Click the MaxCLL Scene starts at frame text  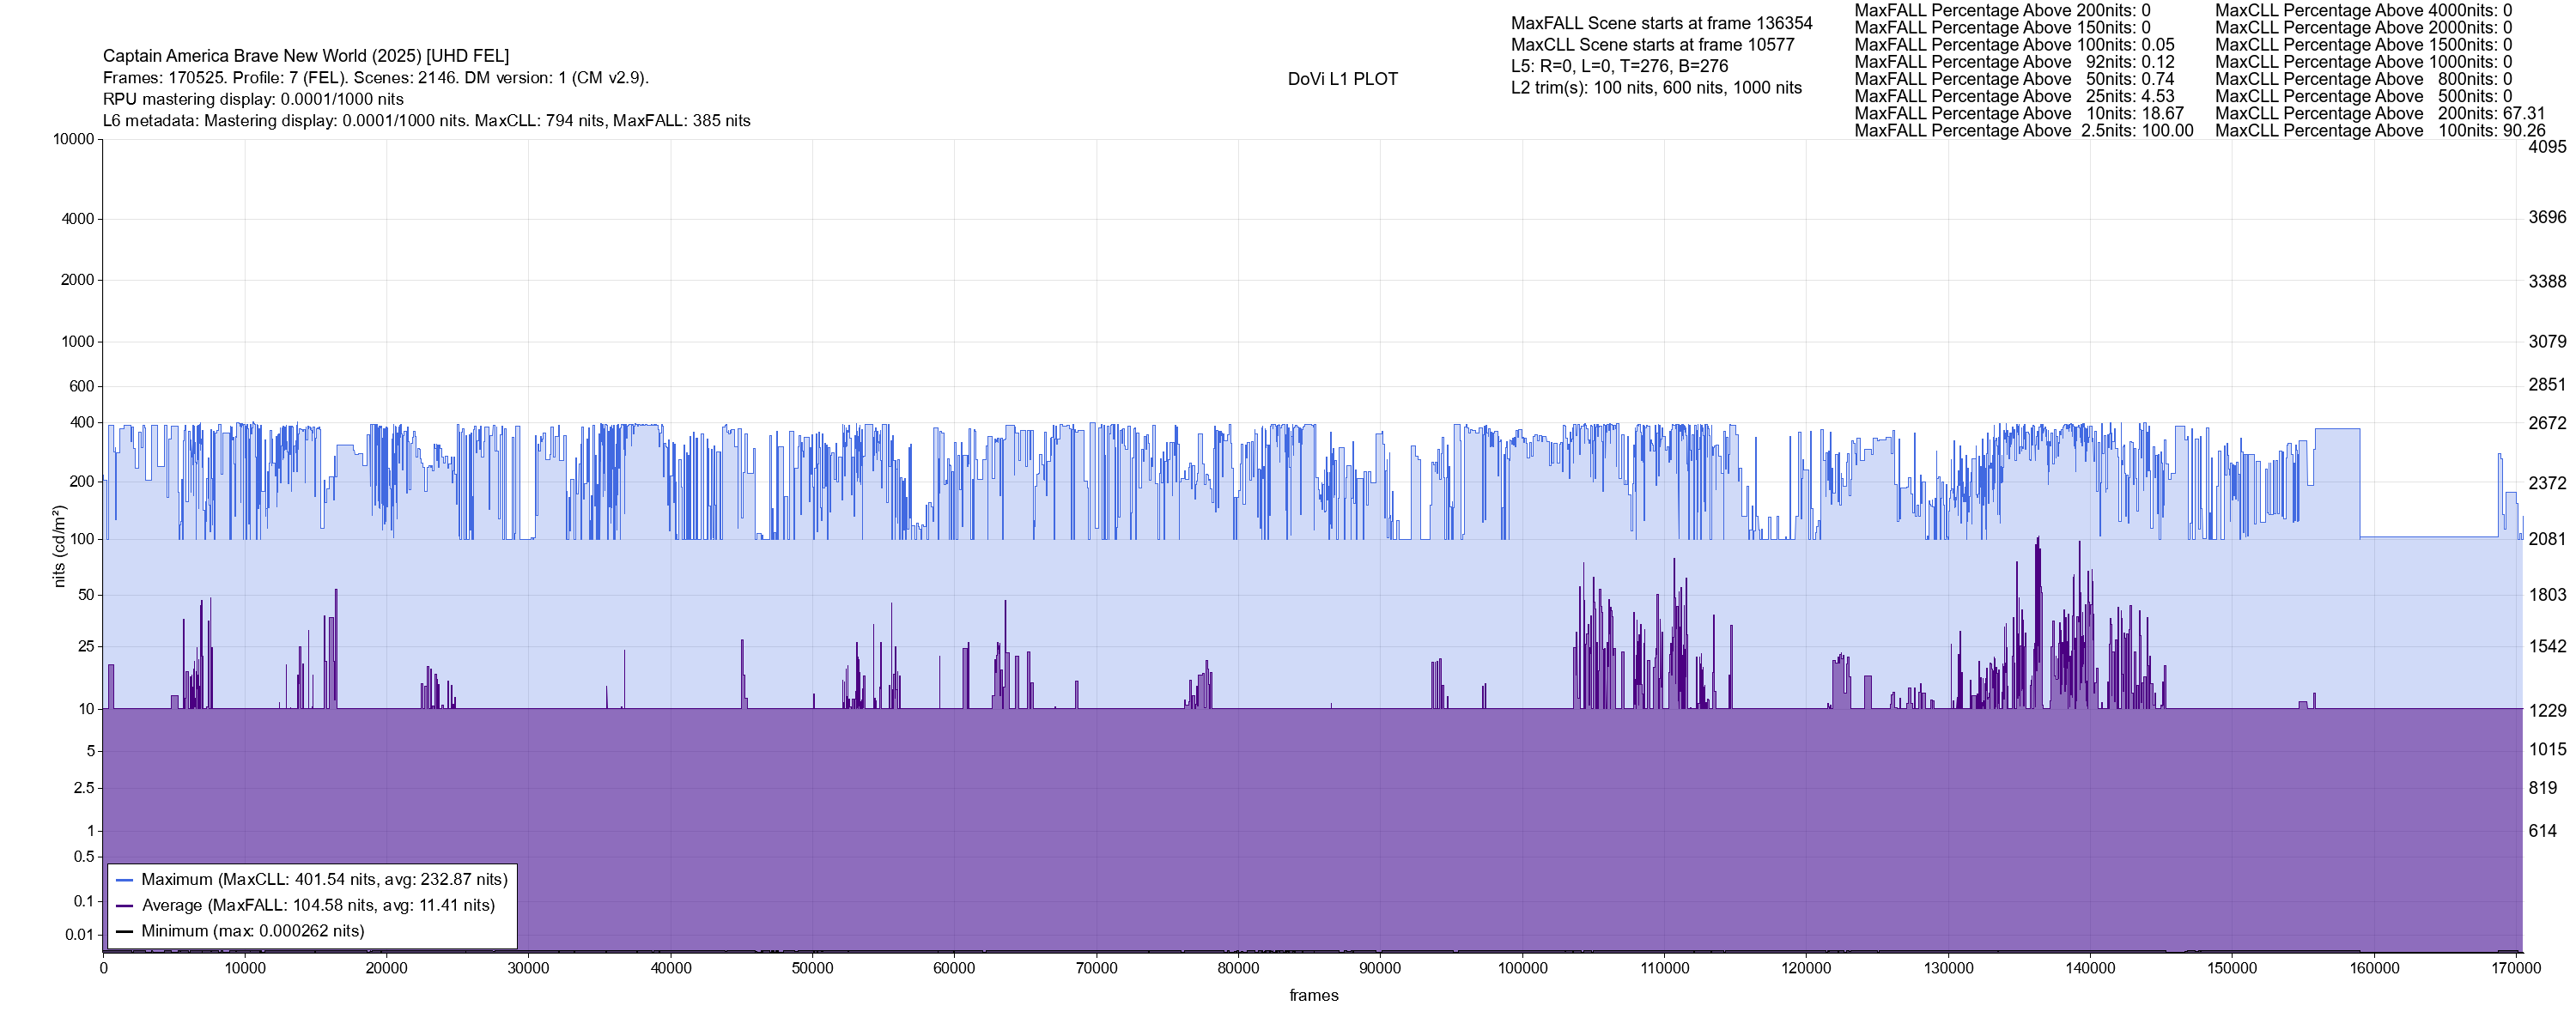pyautogui.click(x=1652, y=45)
